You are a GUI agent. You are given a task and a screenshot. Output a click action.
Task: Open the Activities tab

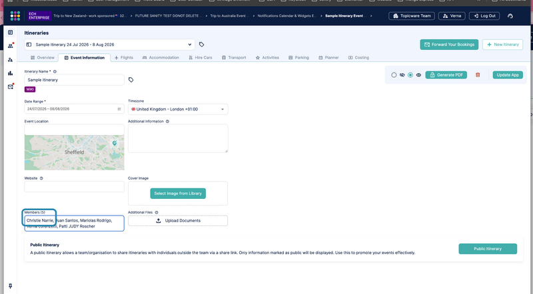[267, 58]
